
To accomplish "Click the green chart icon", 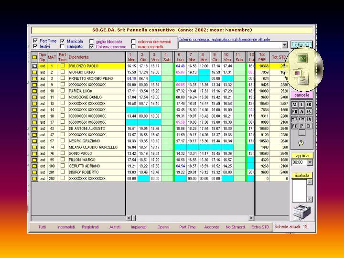I will (x=301, y=58).
